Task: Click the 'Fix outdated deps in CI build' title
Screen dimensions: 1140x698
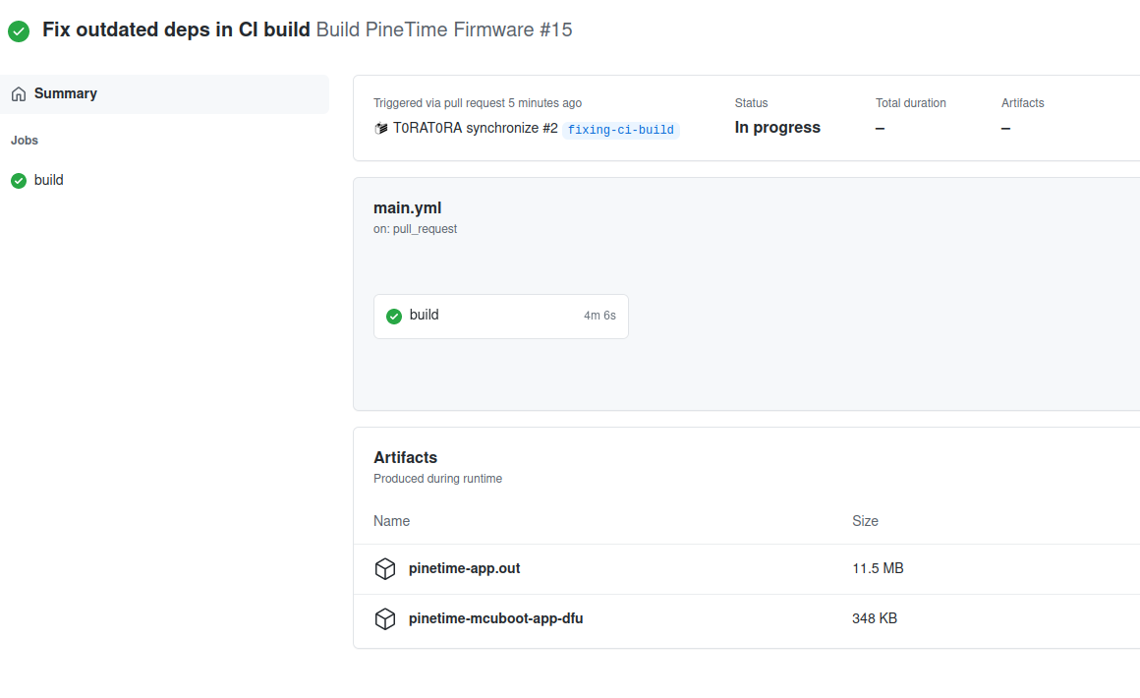Action: (176, 29)
